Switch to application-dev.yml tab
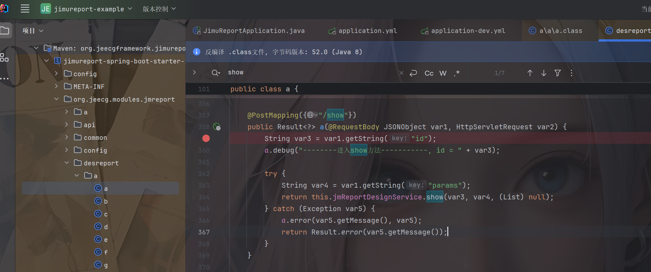 tap(463, 31)
